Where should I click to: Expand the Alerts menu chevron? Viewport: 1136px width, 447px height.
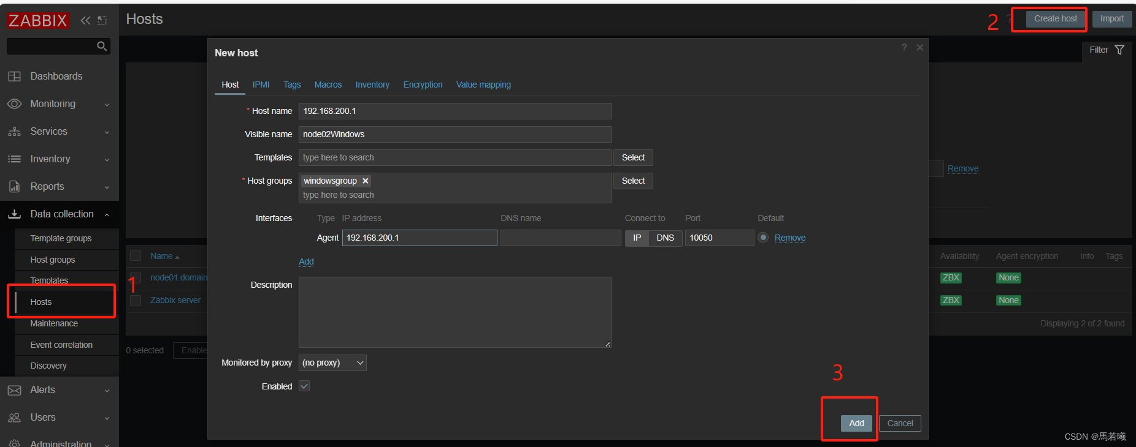tap(107, 391)
